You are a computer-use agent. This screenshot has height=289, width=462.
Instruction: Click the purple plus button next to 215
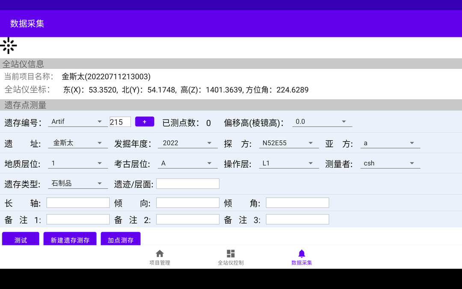click(145, 122)
